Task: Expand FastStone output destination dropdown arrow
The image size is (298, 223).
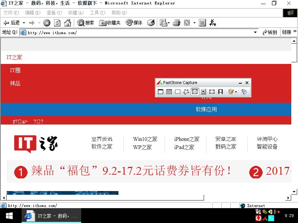Action: pyautogui.click(x=236, y=92)
